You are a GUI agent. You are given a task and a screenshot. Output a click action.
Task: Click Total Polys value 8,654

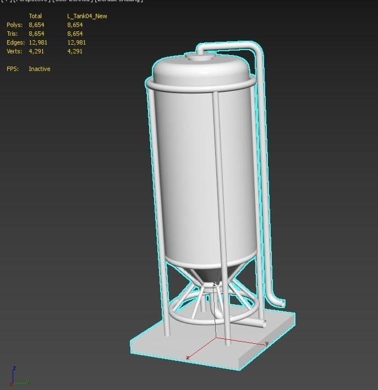(x=36, y=25)
